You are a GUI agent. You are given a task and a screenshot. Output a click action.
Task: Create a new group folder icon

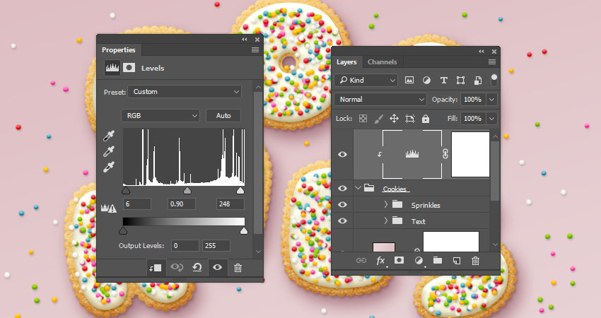[437, 261]
